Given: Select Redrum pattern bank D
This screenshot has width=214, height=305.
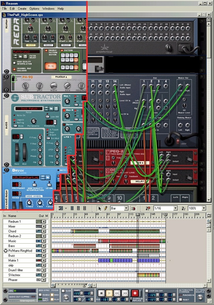Looking at the screenshot, I should [76, 67].
